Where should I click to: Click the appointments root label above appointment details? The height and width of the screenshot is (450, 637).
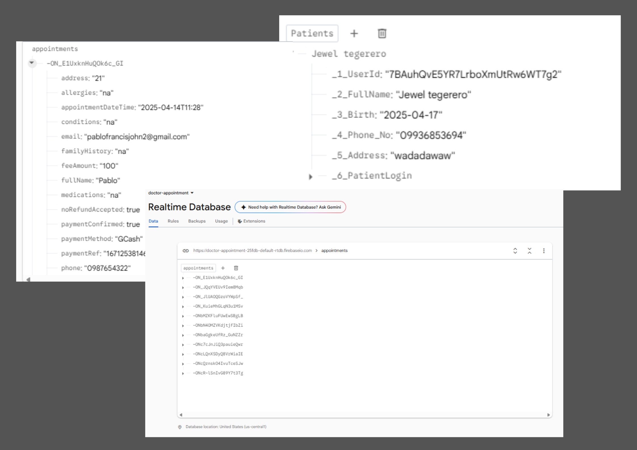(55, 49)
